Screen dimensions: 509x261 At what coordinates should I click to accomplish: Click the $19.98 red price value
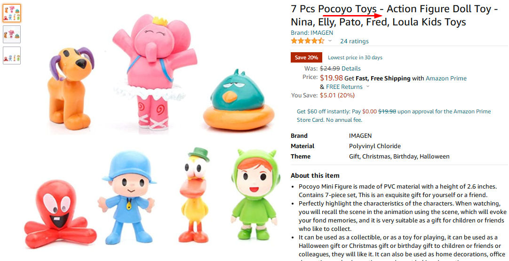[x=331, y=78]
